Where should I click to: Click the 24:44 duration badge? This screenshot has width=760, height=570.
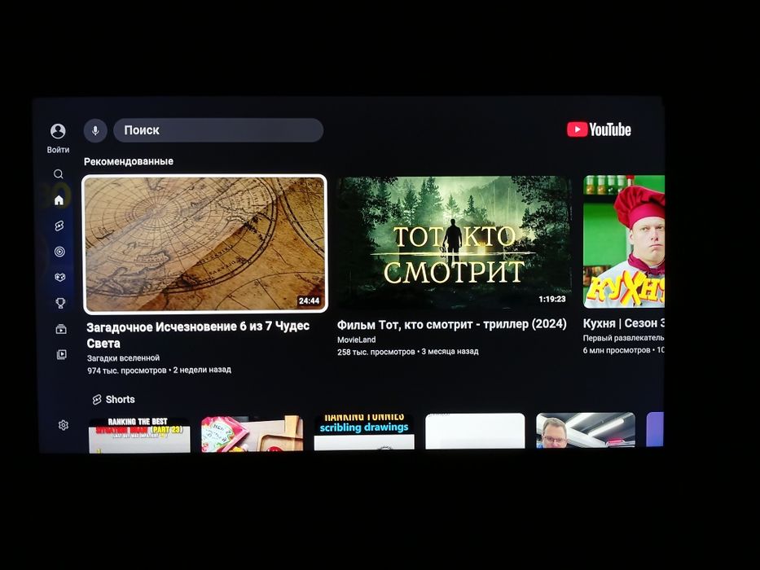click(x=310, y=301)
